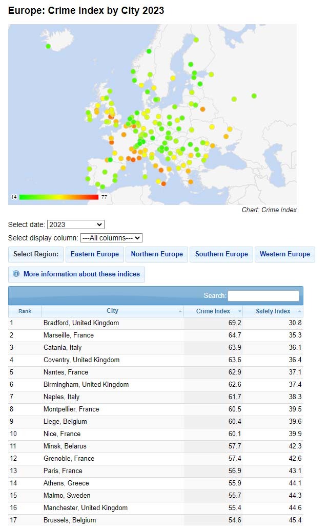Switch to Western Europe region

[284, 254]
